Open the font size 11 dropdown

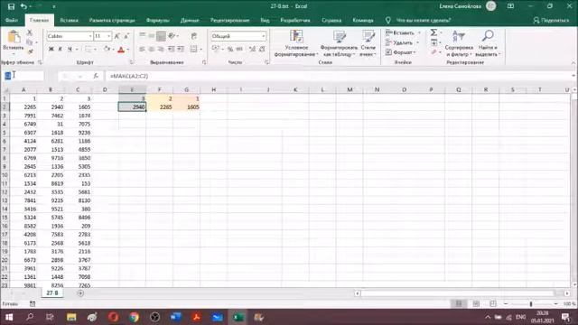click(x=108, y=36)
